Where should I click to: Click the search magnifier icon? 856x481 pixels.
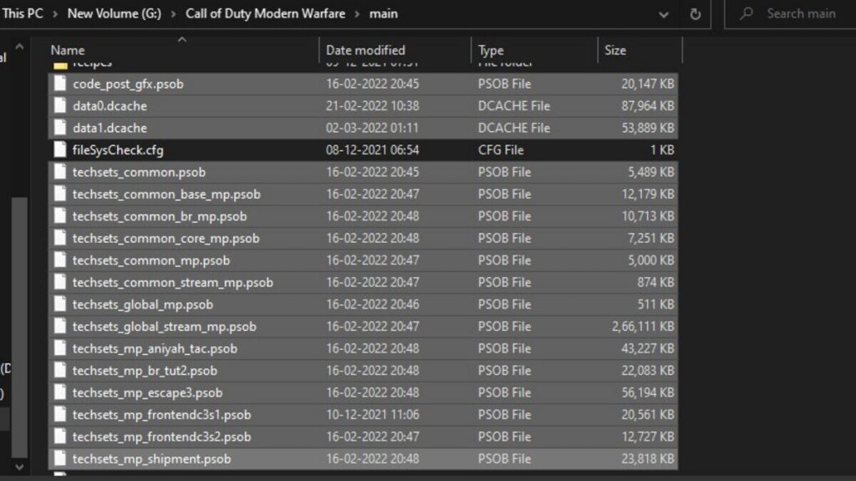(746, 13)
